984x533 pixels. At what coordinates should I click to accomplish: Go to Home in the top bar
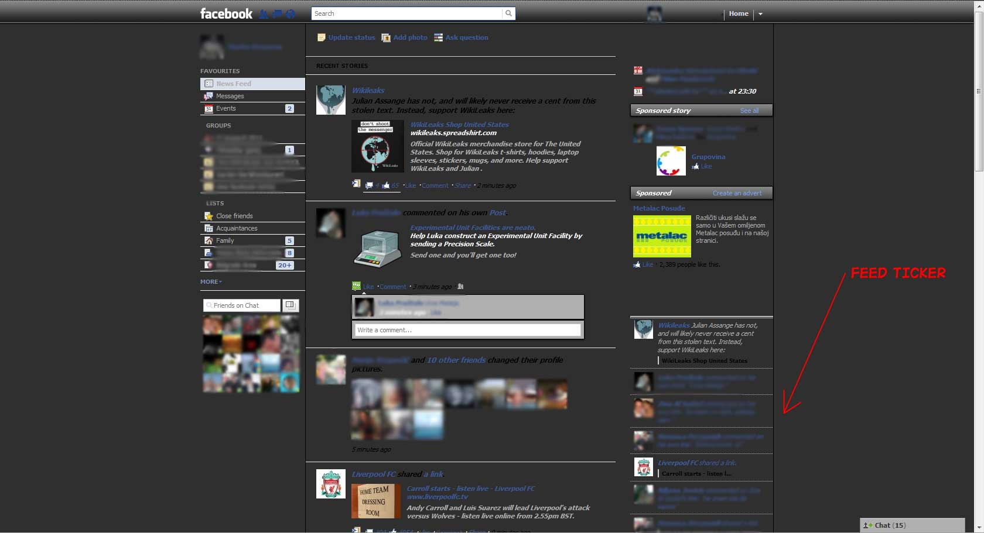pos(739,13)
